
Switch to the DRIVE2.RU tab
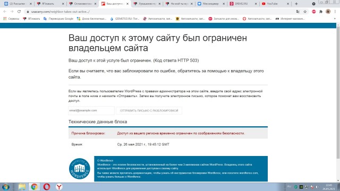243,4
